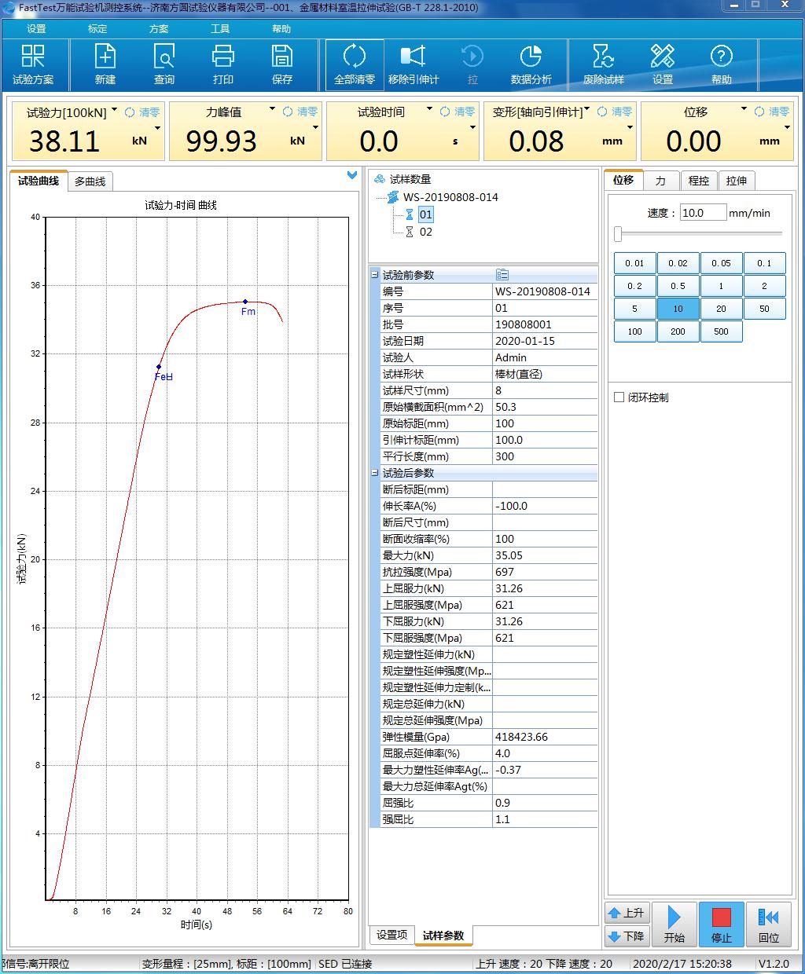Image resolution: width=805 pixels, height=974 pixels.
Task: Open 试验时间 channel dropdown arrow
Action: [x=429, y=110]
